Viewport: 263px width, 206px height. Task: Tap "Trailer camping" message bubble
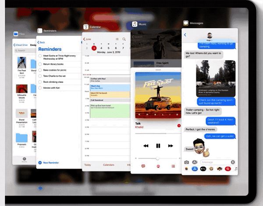[203, 111]
